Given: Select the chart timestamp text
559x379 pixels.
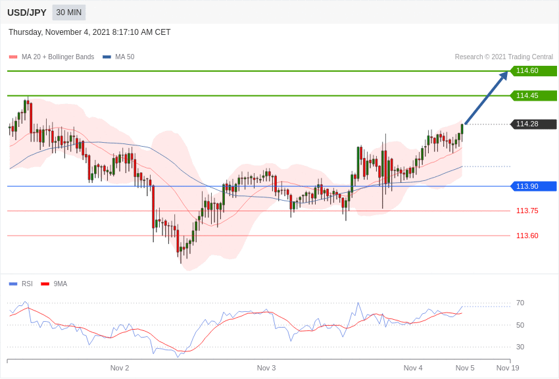Looking at the screenshot, I should 89,32.
